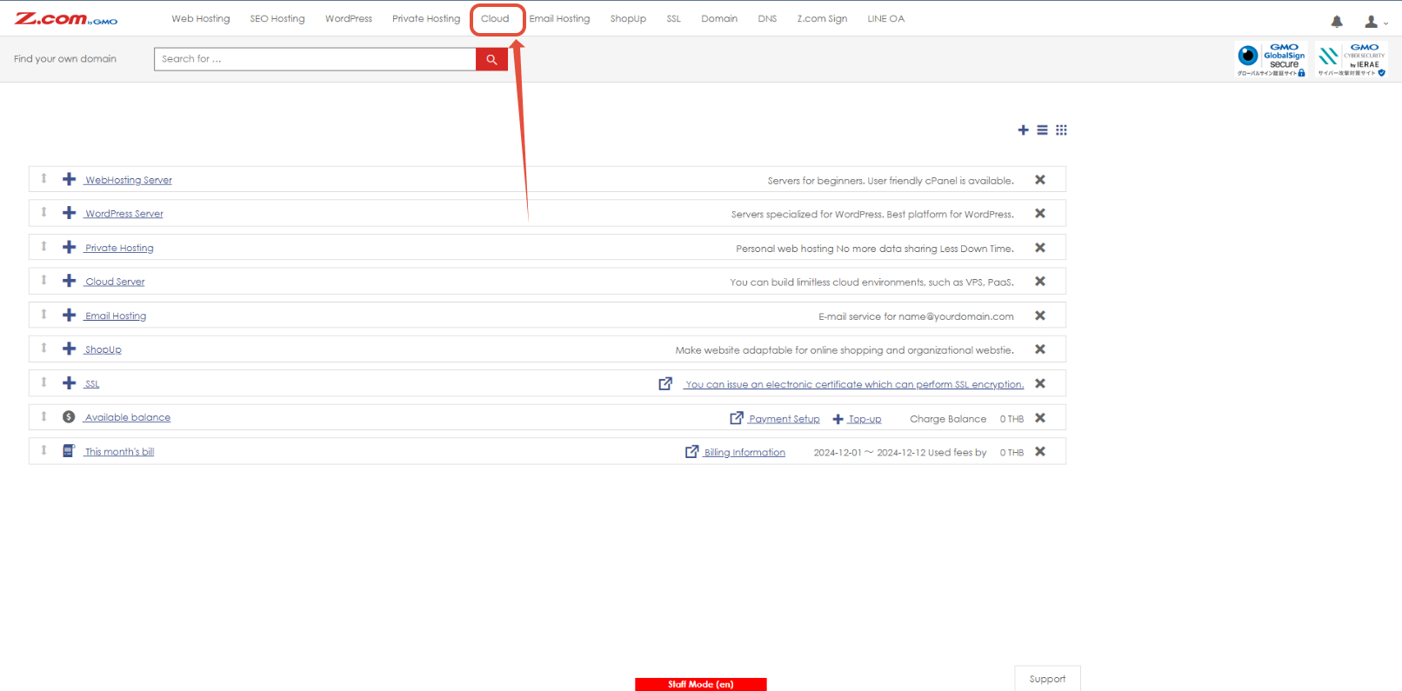Expand the Cloud Server plus icon
Image resolution: width=1402 pixels, height=691 pixels.
(70, 281)
